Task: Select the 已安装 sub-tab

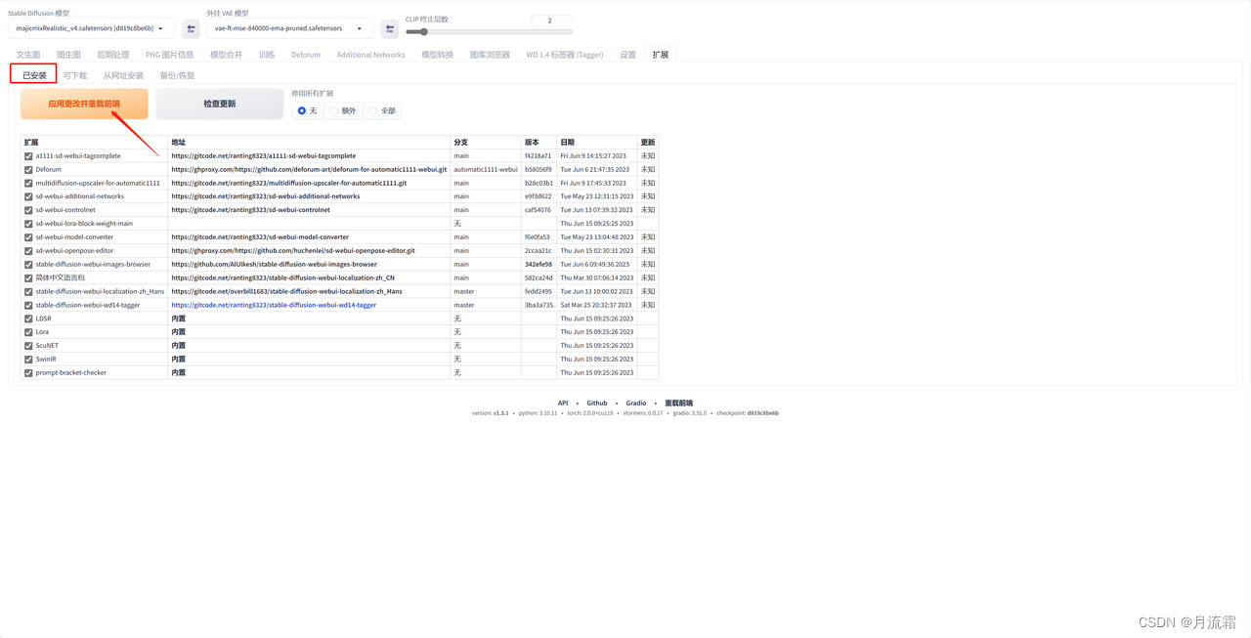Action: tap(34, 75)
